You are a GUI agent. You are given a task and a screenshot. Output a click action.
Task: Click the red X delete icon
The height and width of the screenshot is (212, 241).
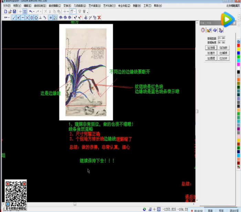(99, 18)
